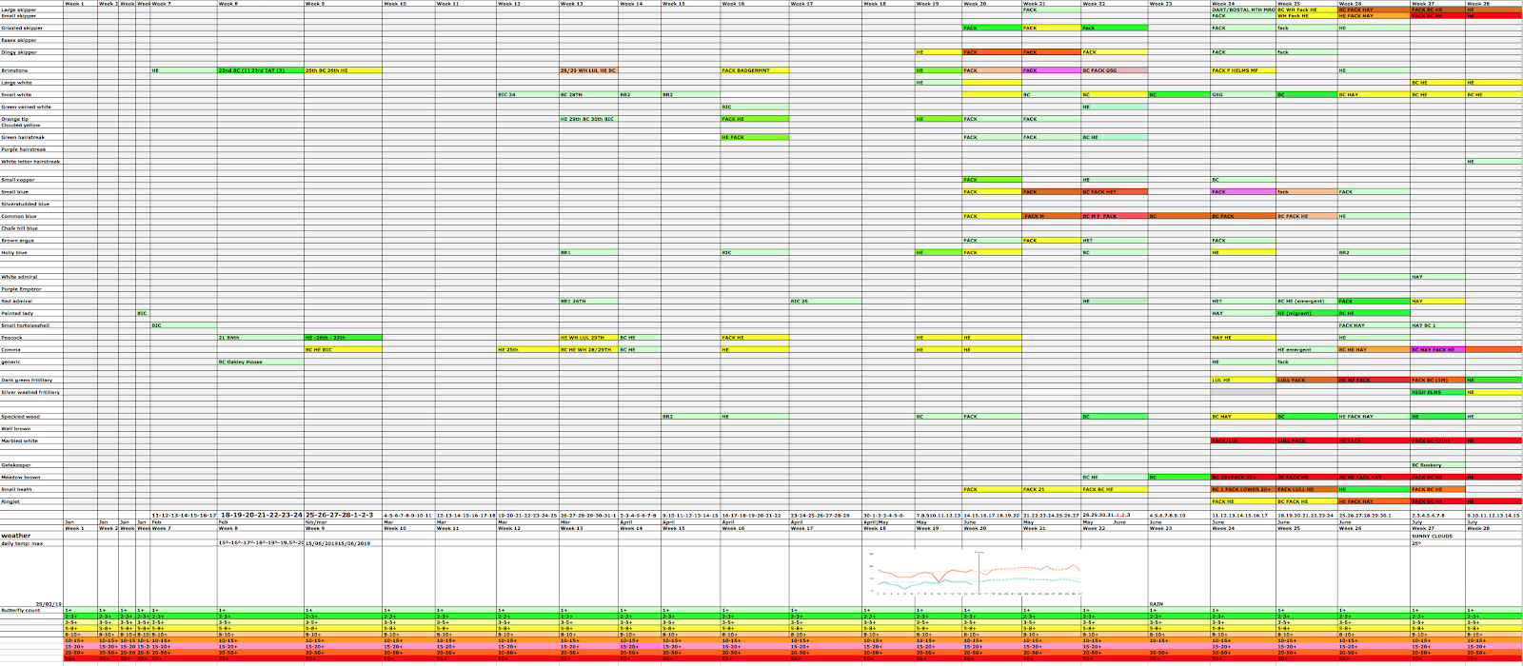Image resolution: width=1523 pixels, height=666 pixels.
Task: Select the 'Painted lady' row label
Action: [x=17, y=313]
